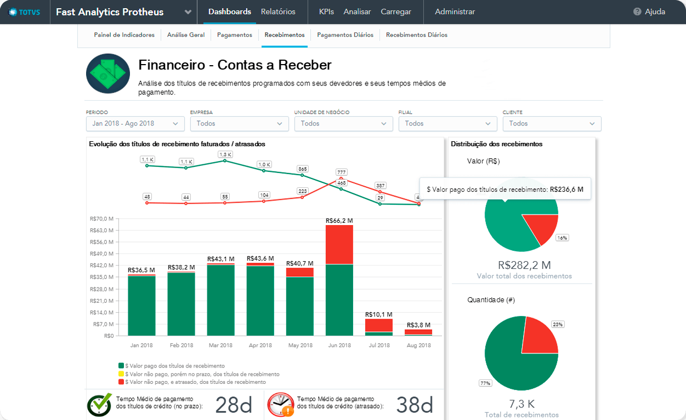Go to Relatórios in top navigation
This screenshot has height=420, width=686.
tap(278, 11)
